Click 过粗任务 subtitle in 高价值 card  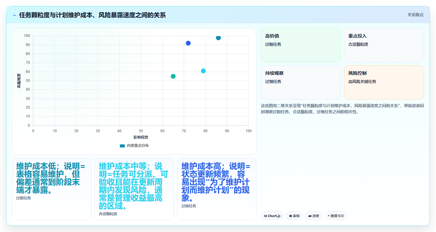tap(273, 44)
